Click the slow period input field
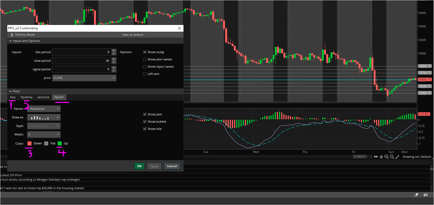Viewport: 434px width, 205px height. pos(82,61)
